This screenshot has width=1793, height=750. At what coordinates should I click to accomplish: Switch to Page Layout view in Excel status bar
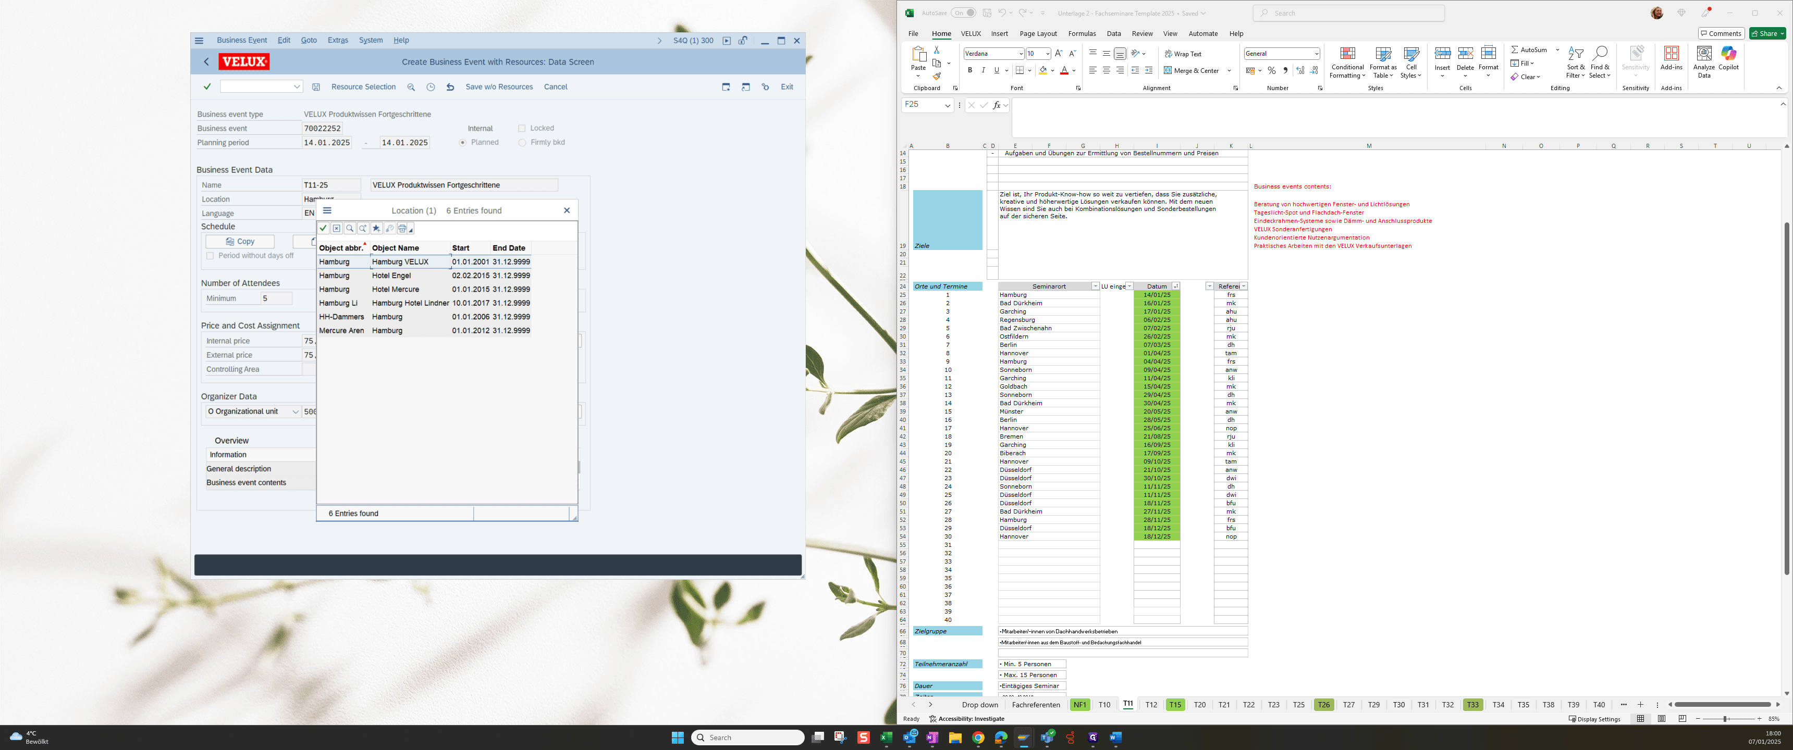(x=1662, y=719)
